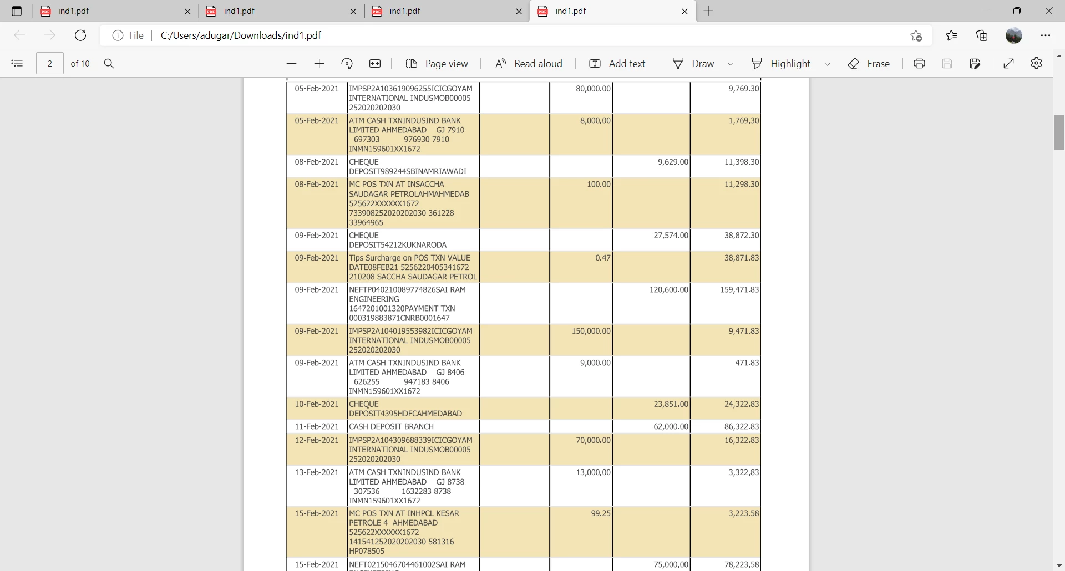Click the Save as icon
The image size is (1065, 571).
975,64
